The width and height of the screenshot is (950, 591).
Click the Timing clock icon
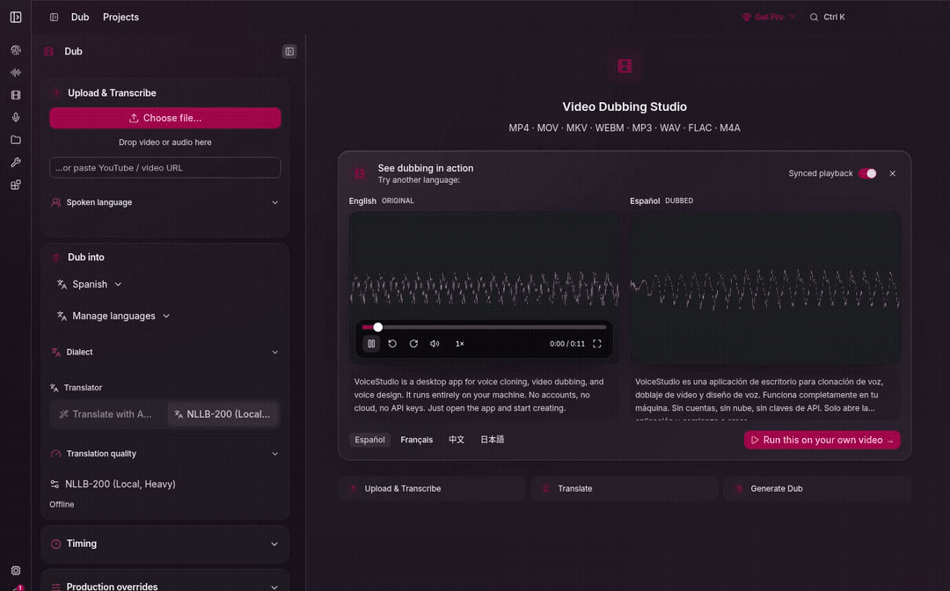pyautogui.click(x=55, y=544)
